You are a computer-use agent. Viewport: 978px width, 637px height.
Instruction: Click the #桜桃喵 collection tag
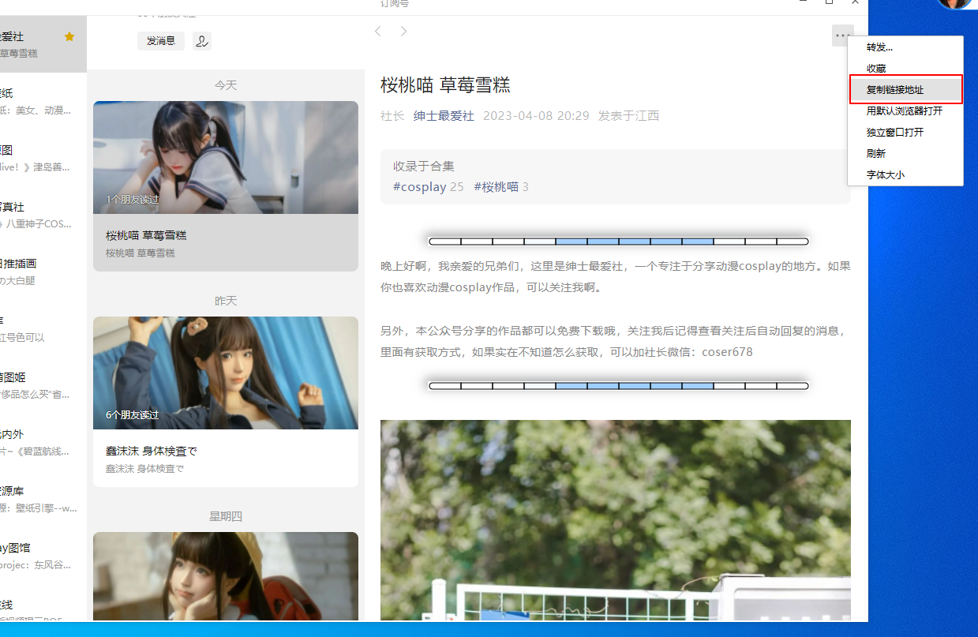[496, 187]
